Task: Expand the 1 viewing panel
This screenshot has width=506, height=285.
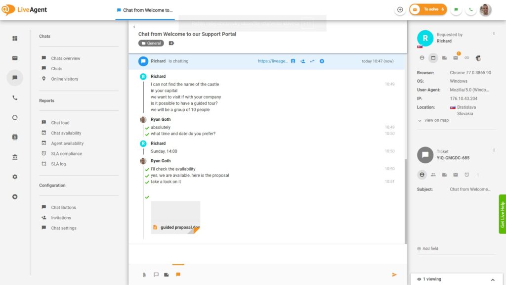Action: (x=492, y=279)
